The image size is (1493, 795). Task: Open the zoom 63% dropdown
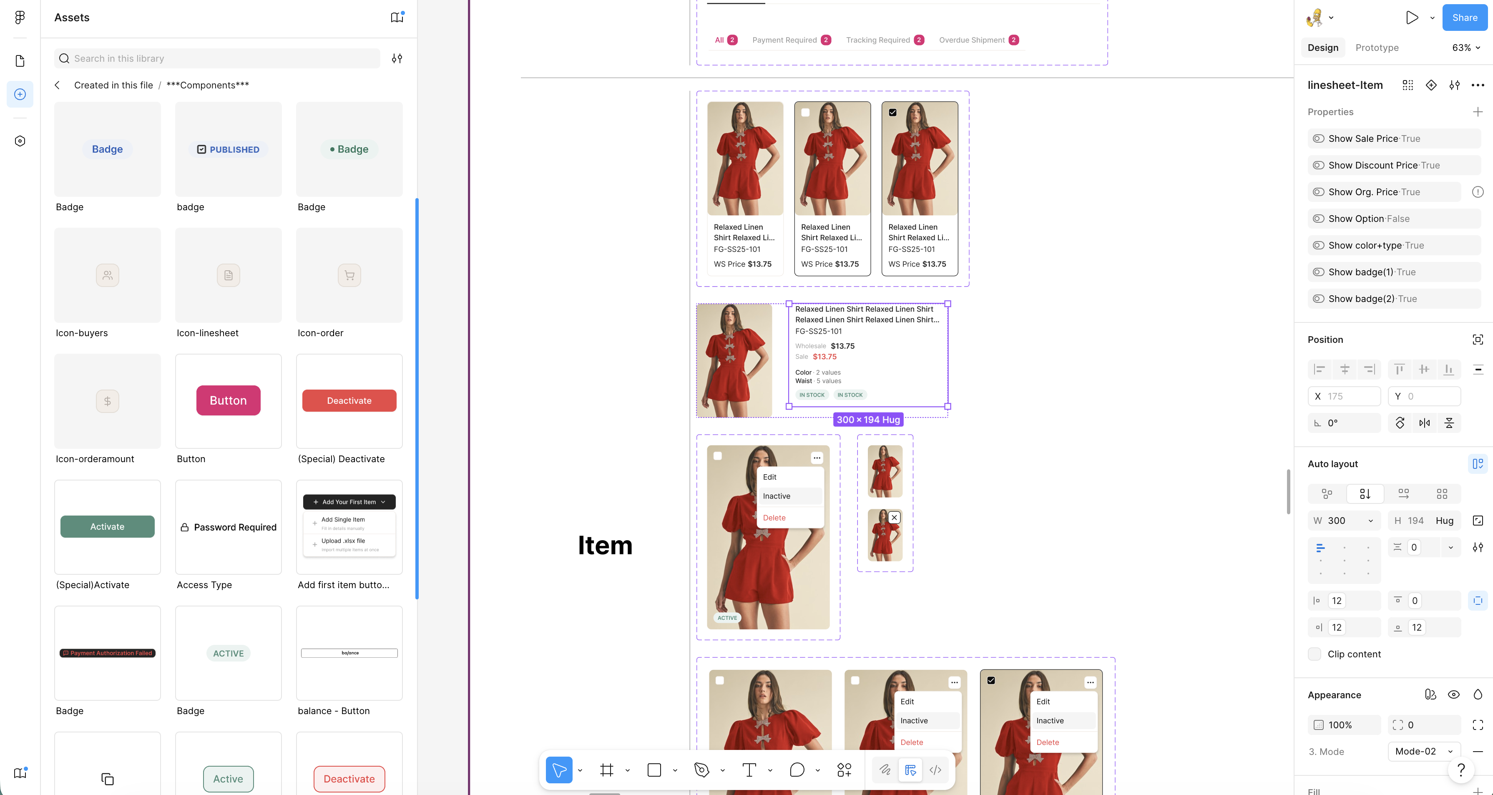tap(1466, 48)
